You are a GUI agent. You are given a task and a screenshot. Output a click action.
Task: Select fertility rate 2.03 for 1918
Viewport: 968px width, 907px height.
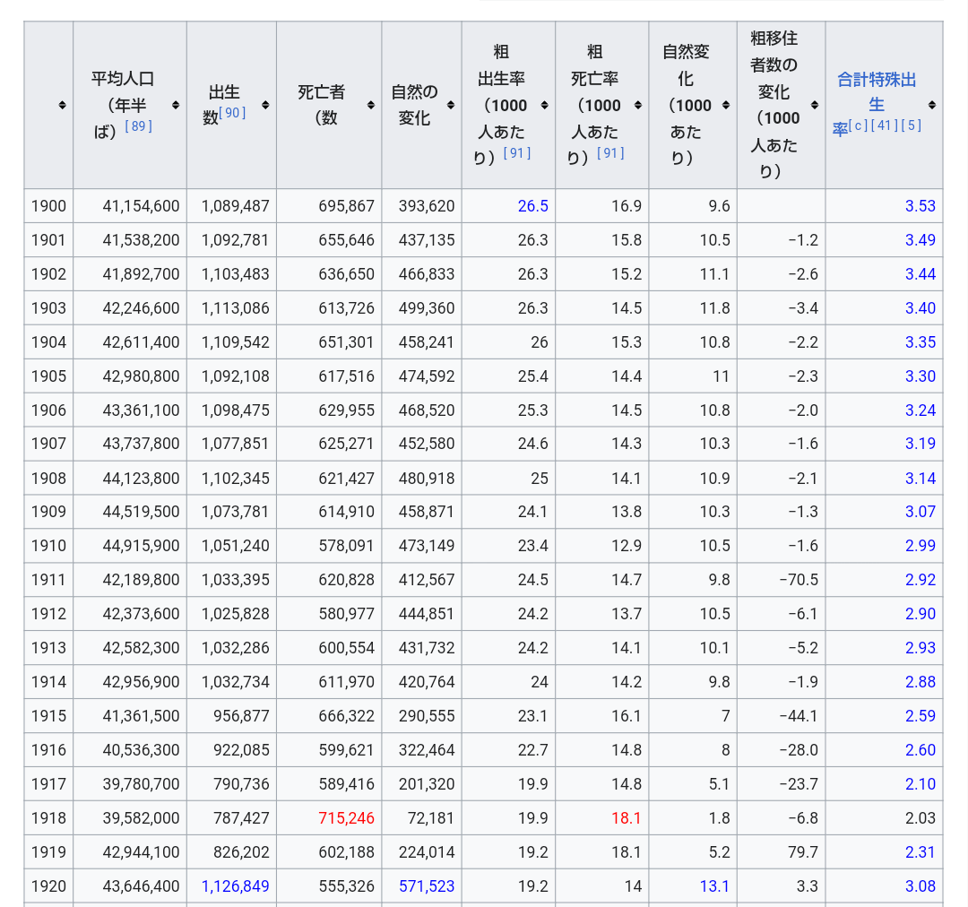pos(884,818)
